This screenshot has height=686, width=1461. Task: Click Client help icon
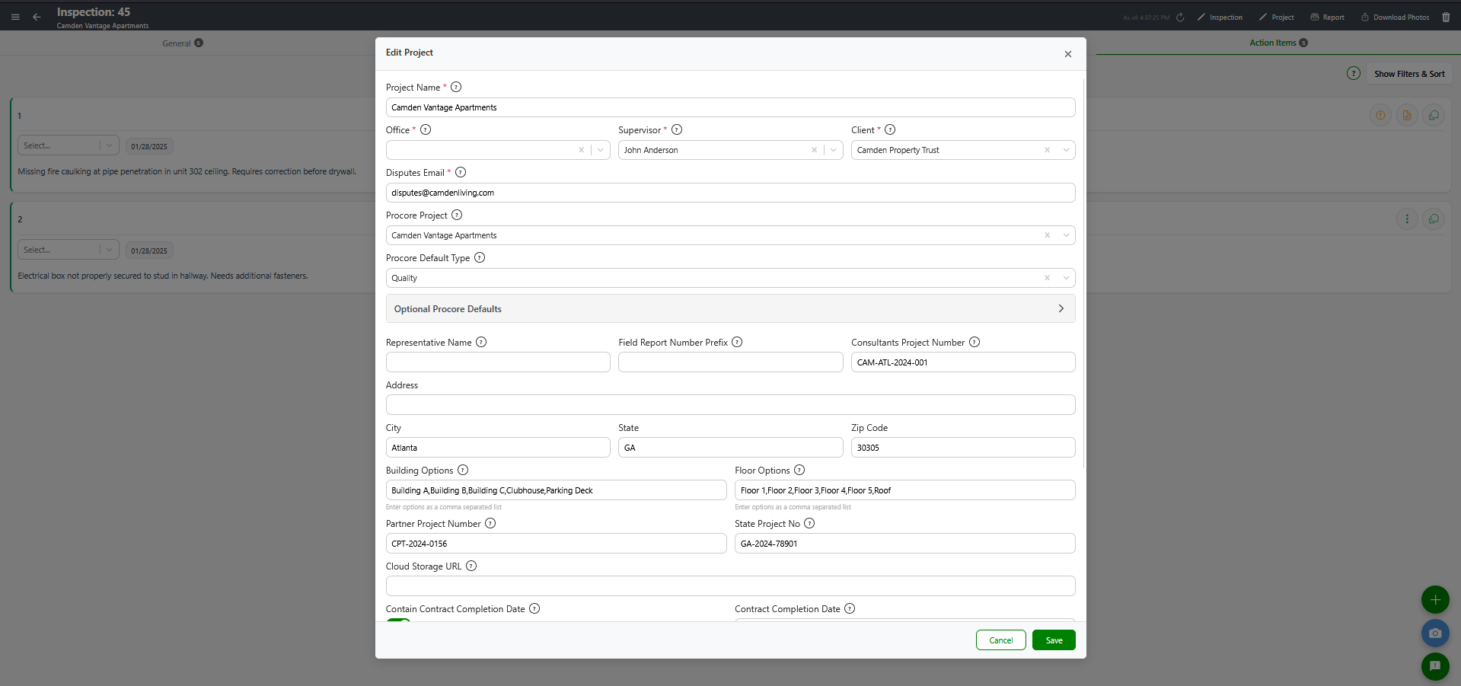(x=890, y=130)
